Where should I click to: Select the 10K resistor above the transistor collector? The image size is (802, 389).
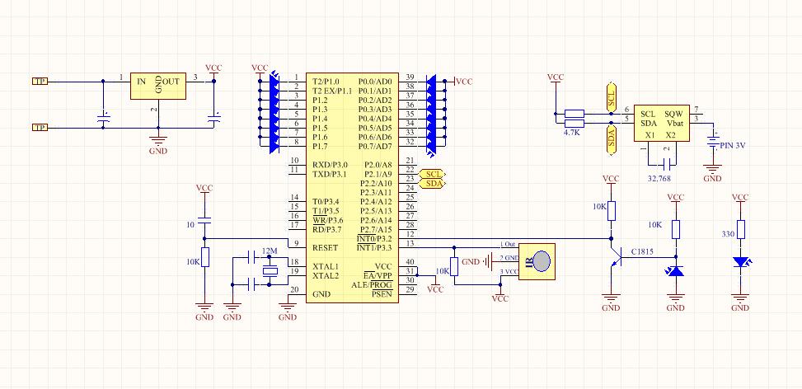[x=612, y=211]
